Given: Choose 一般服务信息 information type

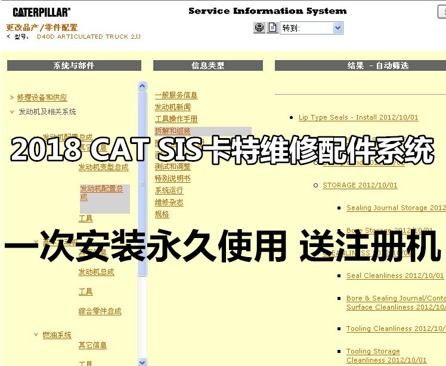Looking at the screenshot, I should click(x=176, y=95).
